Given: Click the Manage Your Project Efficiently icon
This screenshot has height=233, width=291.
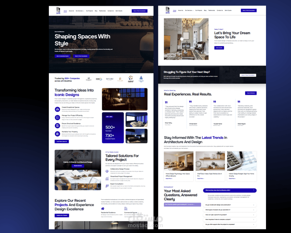Looking at the screenshot, I should (57, 118).
